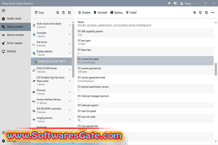The height and width of the screenshot is (145, 218).
Task: Copy the device list via the copy icon
Action: [63, 13]
